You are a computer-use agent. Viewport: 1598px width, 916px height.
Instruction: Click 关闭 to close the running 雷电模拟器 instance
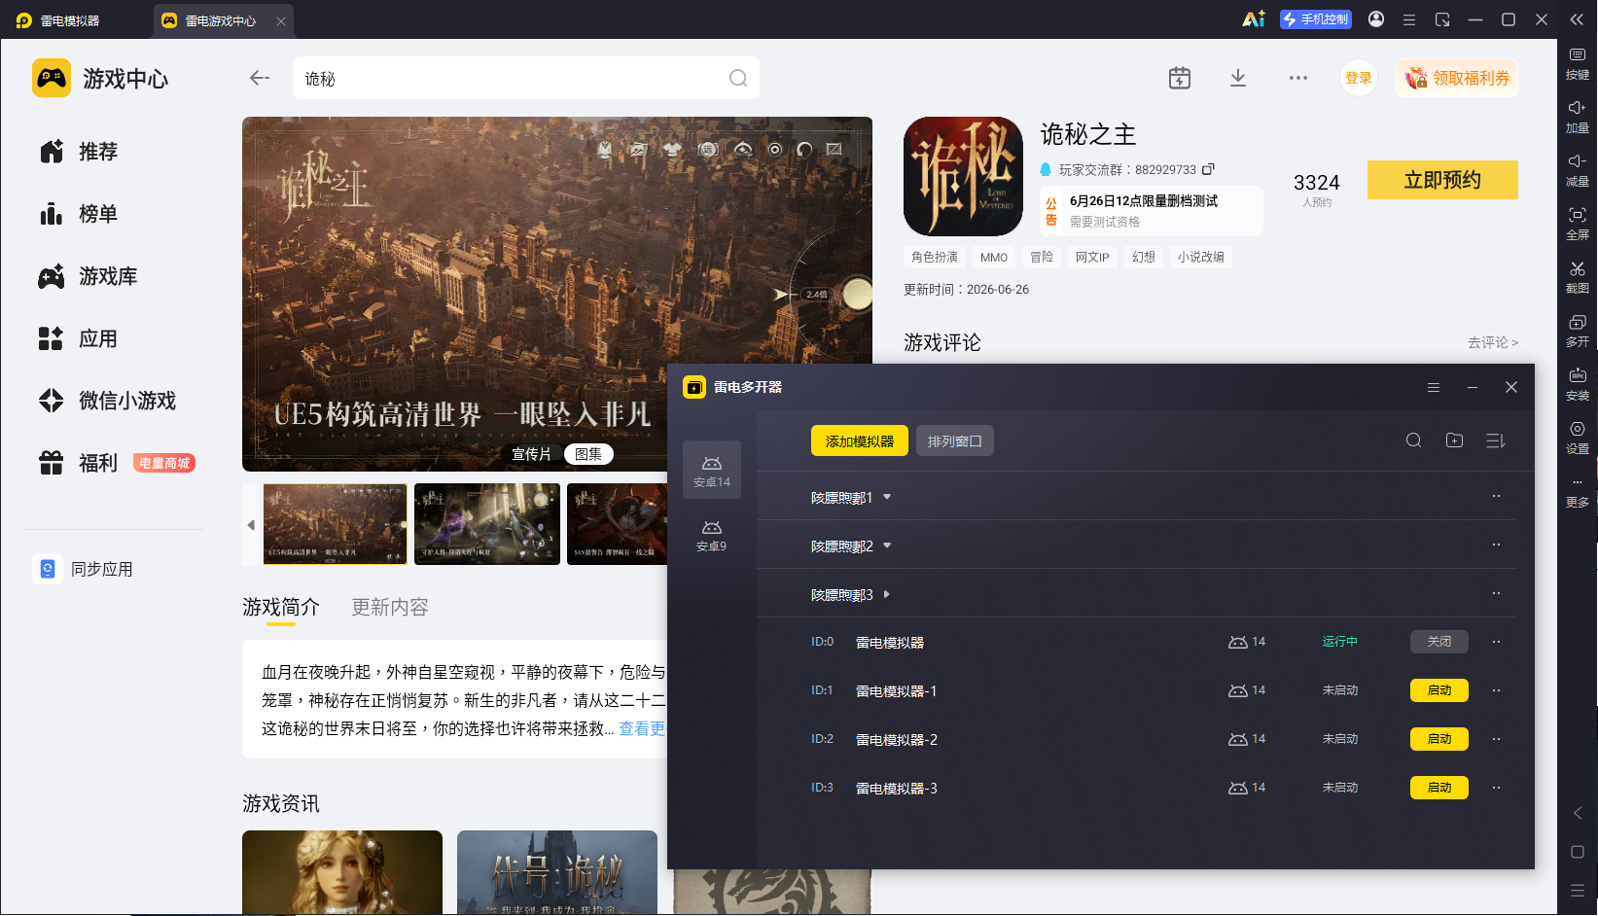(1439, 642)
